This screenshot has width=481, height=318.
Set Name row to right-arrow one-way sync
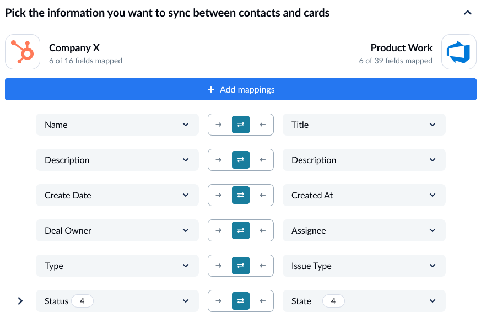click(x=218, y=125)
